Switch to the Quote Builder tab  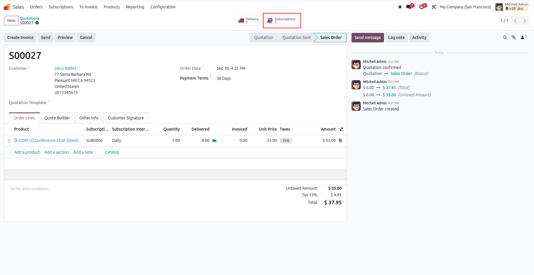pyautogui.click(x=57, y=118)
